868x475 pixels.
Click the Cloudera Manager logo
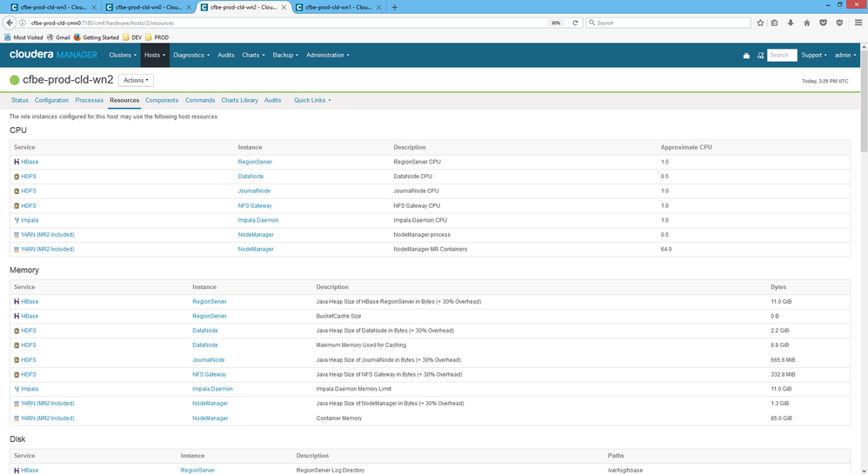(x=53, y=55)
